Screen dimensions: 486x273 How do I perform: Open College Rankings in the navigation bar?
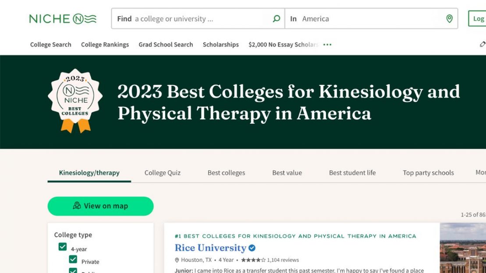click(105, 45)
